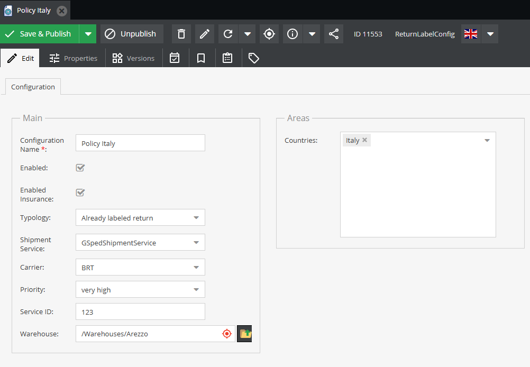Open the Tags icon

[253, 58]
